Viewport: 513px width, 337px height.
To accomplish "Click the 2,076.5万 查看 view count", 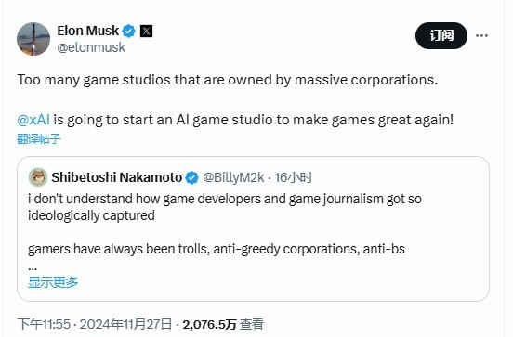I will [223, 324].
